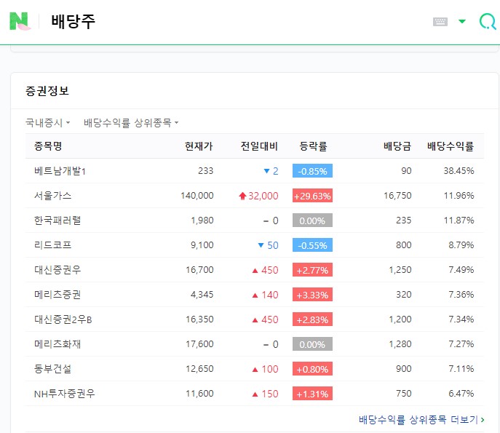Open 베트남개발1 stock

click(x=60, y=171)
